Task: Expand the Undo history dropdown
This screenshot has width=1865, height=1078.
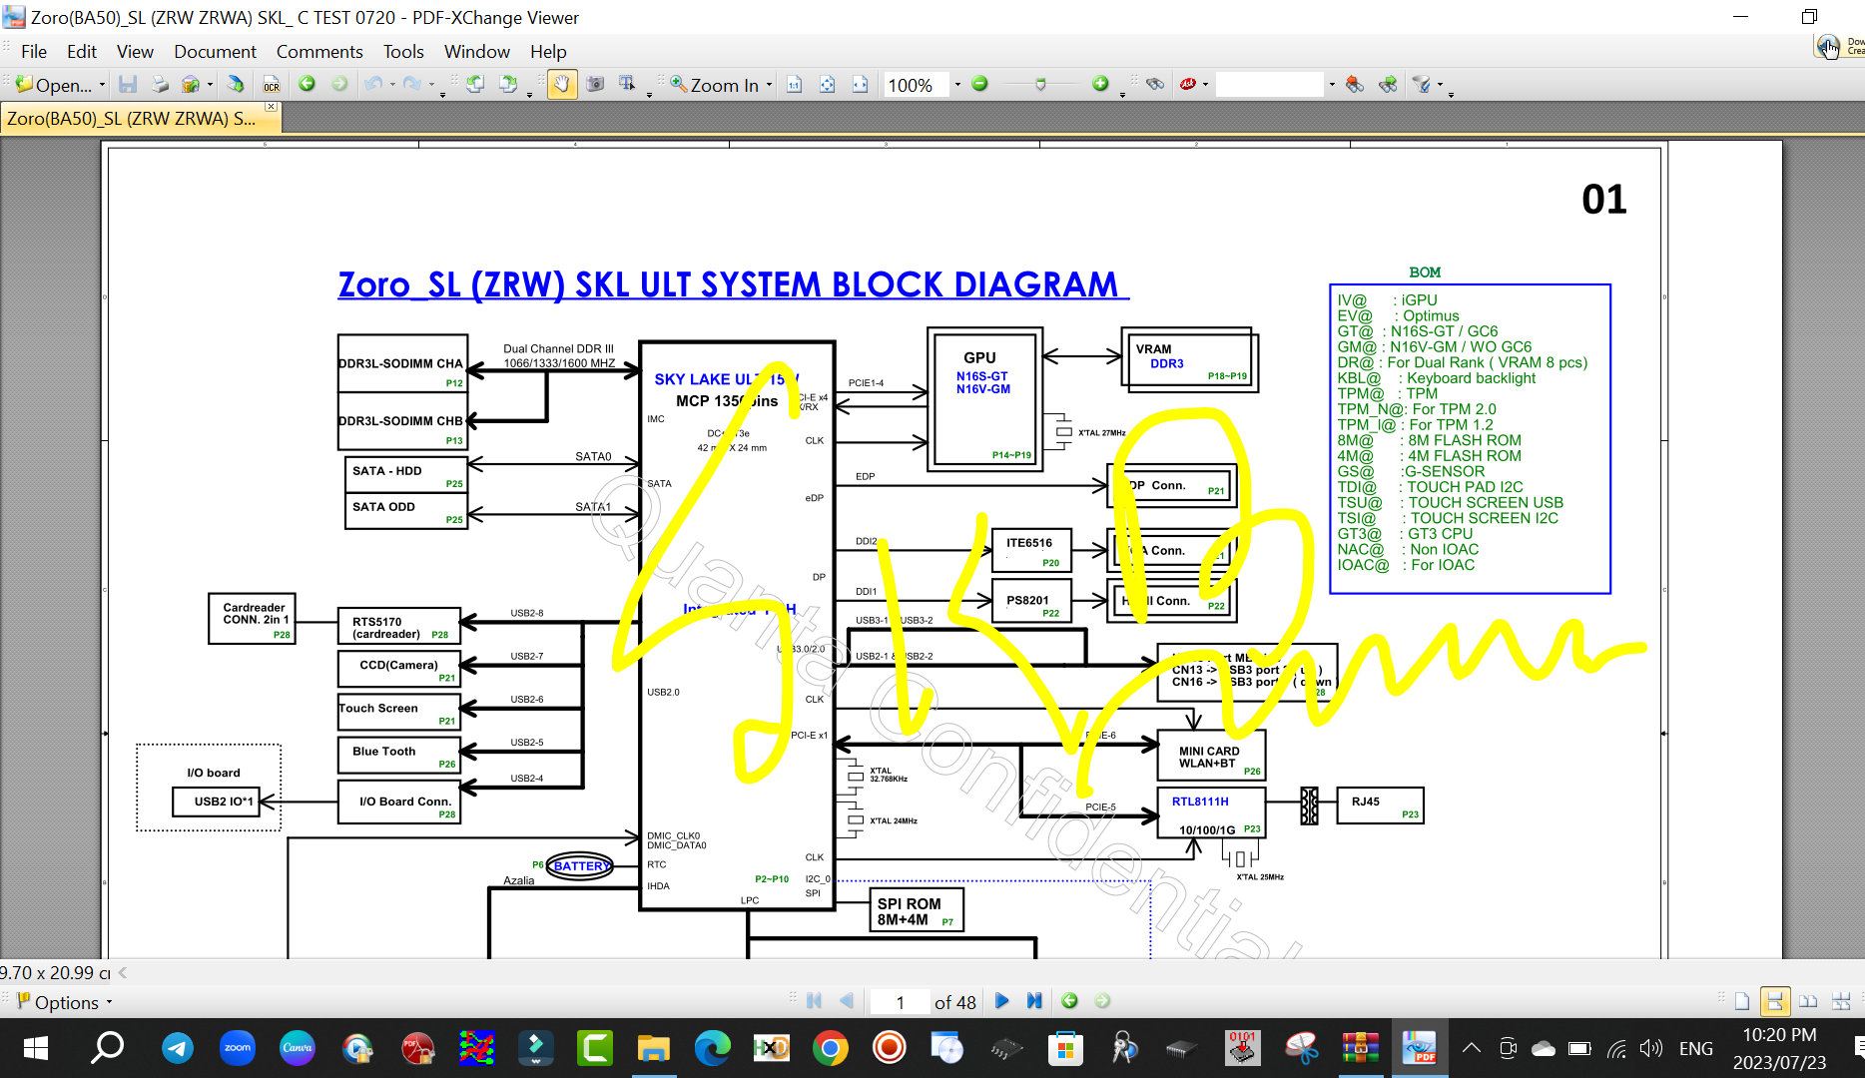Action: point(392,85)
